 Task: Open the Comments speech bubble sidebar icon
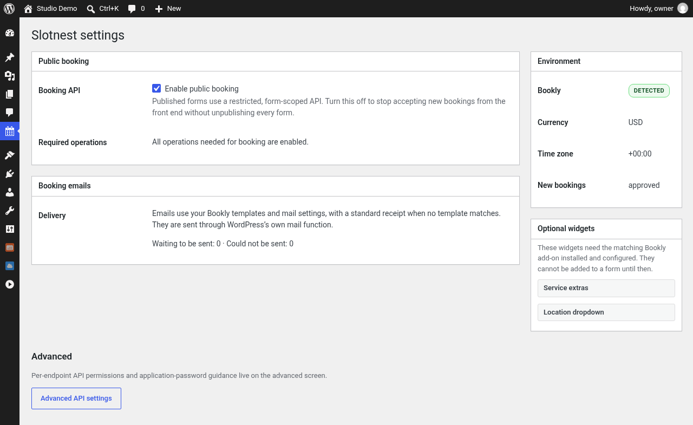coord(10,113)
